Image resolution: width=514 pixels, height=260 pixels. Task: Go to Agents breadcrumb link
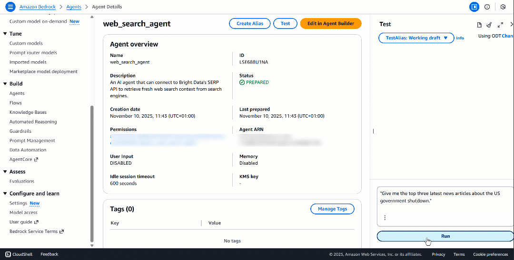74,7
